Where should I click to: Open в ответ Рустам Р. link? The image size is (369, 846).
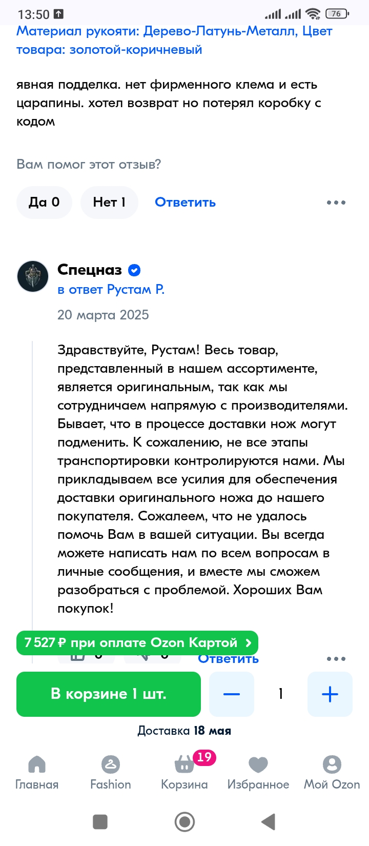[x=111, y=290]
